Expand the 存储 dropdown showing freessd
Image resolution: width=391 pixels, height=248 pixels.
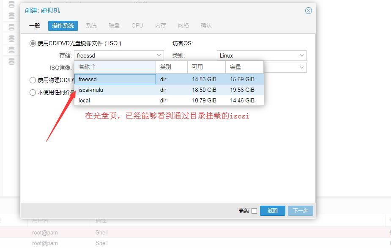click(x=159, y=55)
